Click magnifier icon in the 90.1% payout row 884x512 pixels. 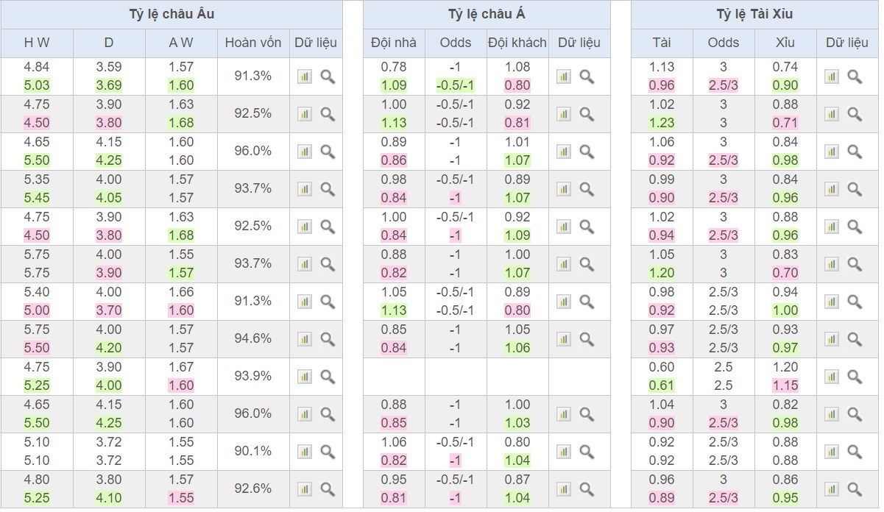[x=328, y=452]
